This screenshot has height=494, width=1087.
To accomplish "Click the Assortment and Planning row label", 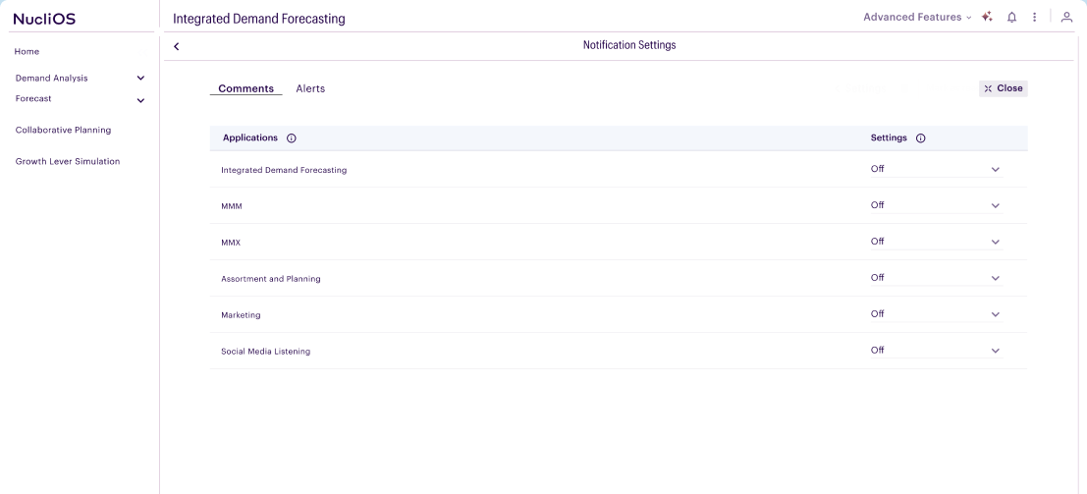I will [271, 279].
